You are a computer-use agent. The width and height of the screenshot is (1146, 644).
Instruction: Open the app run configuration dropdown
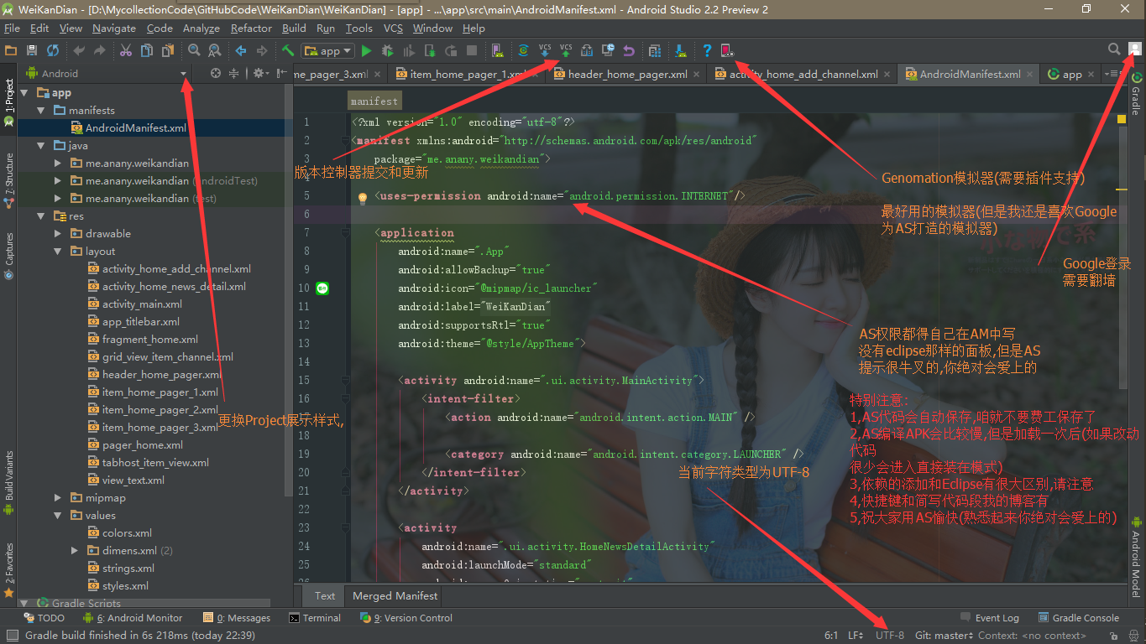(x=329, y=51)
